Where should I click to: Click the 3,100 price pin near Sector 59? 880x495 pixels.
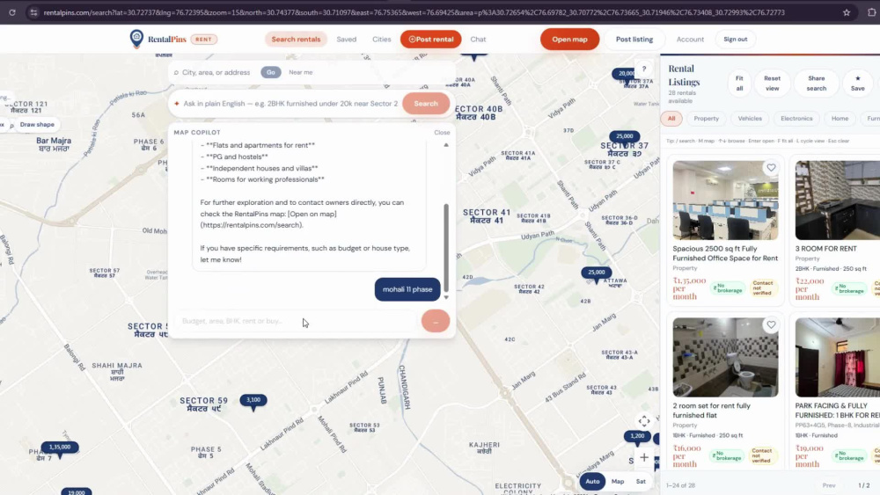(253, 400)
